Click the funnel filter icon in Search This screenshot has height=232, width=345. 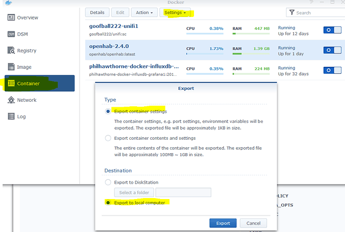pos(292,12)
